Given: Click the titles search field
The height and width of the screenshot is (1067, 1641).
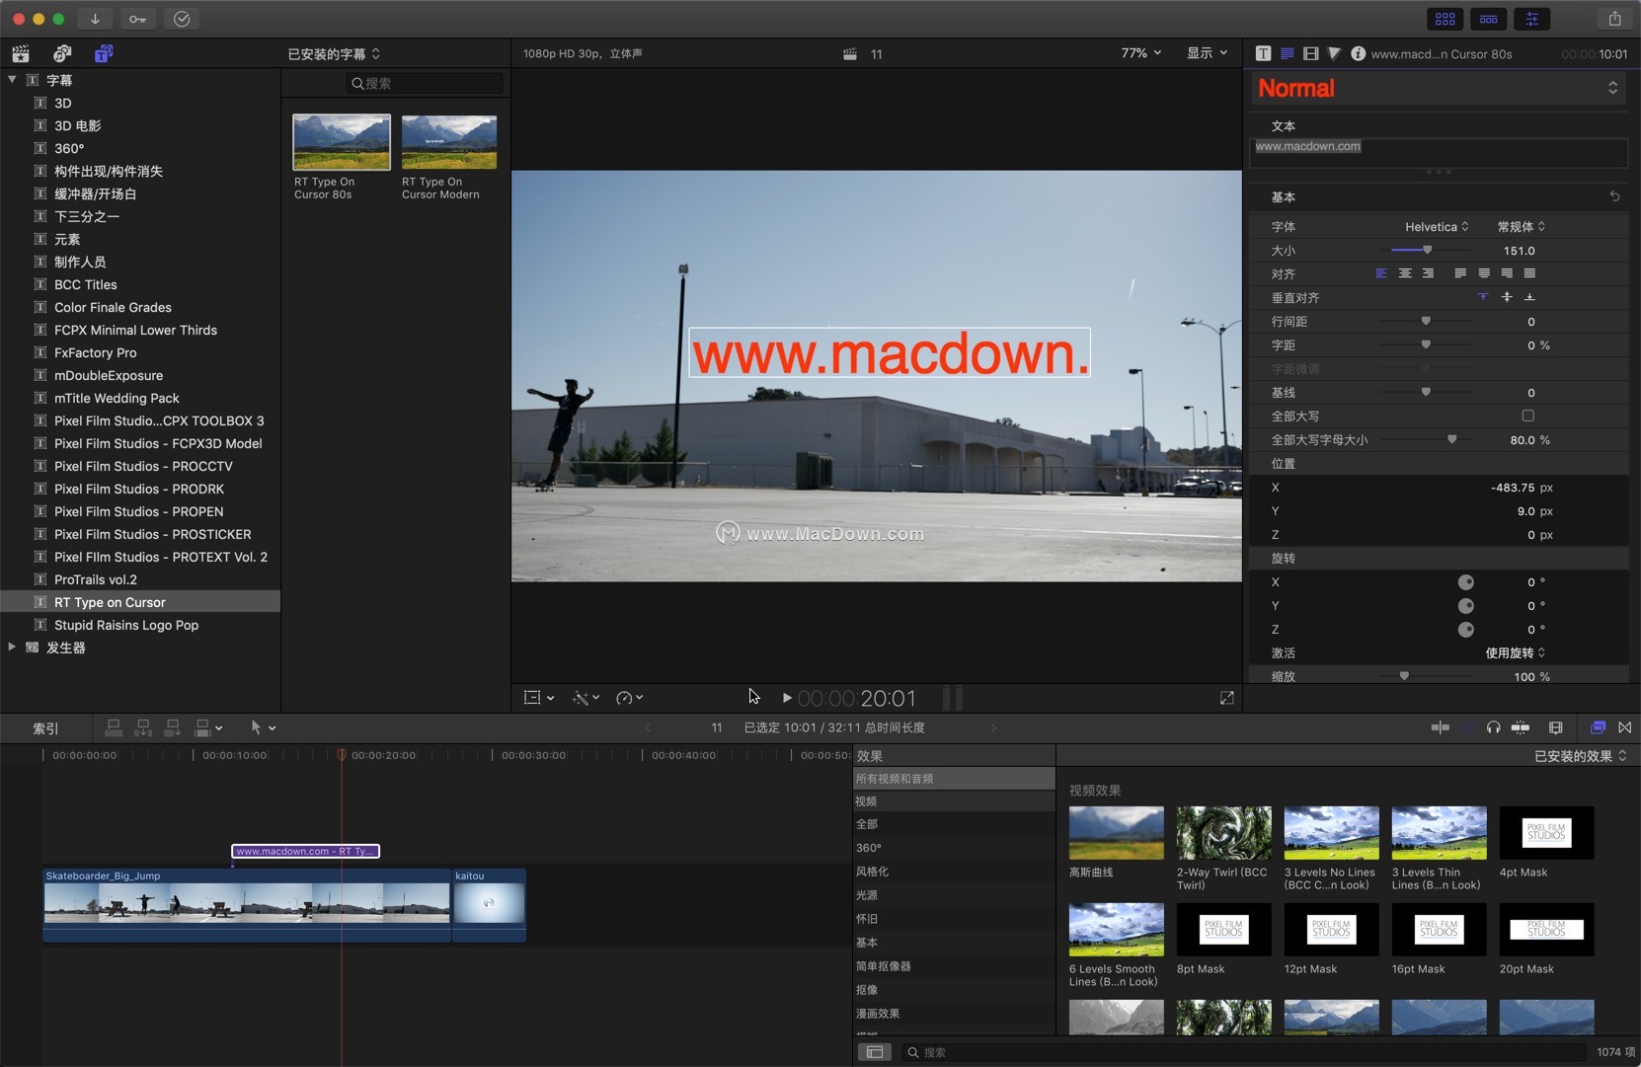Looking at the screenshot, I should tap(426, 83).
